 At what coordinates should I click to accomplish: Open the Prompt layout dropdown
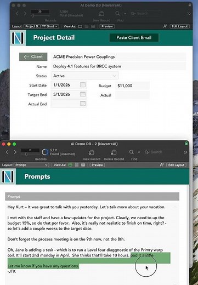tap(31, 165)
